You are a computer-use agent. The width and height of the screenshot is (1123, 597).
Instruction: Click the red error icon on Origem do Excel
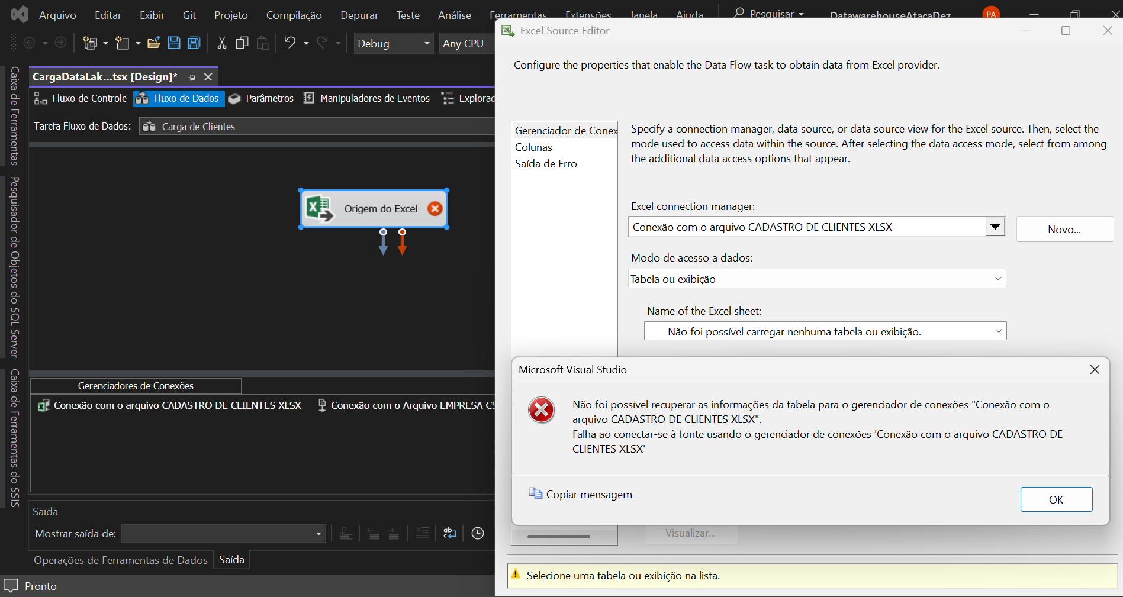coord(435,208)
